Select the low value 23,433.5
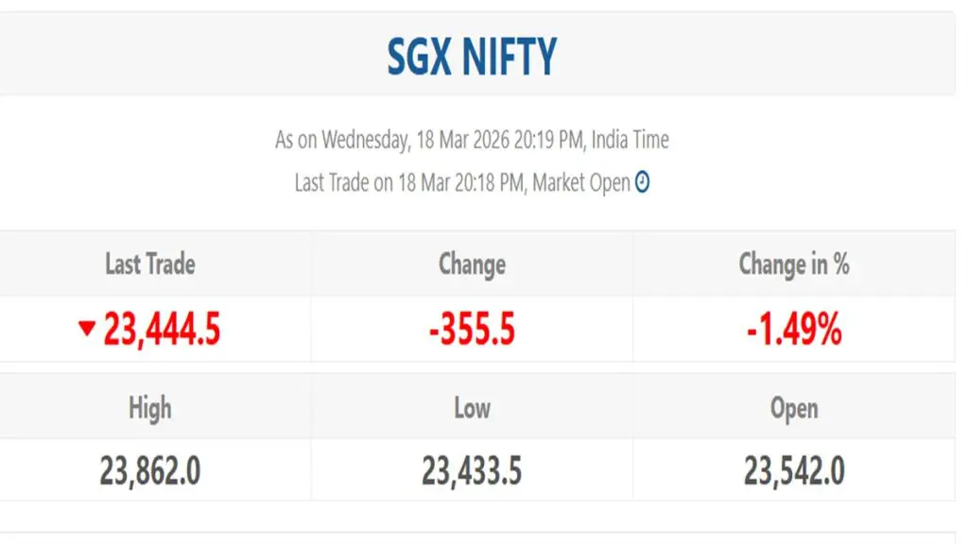The height and width of the screenshot is (544, 968). 472,470
